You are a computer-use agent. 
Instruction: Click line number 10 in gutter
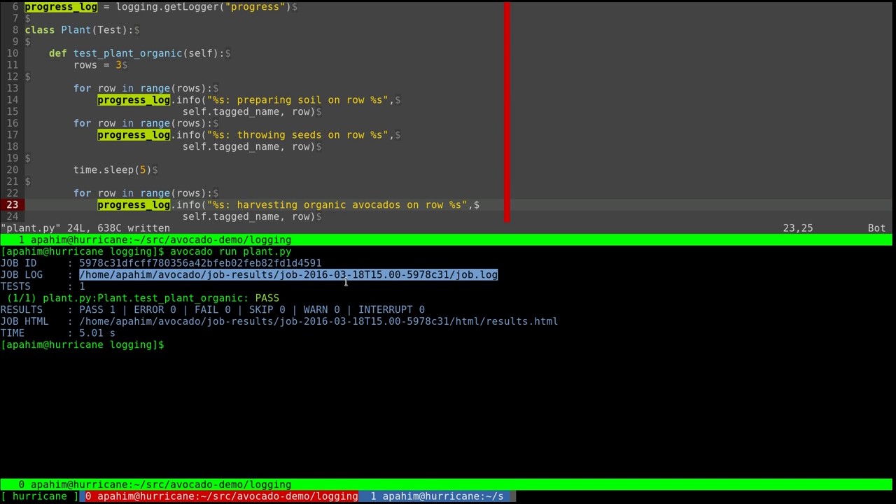pyautogui.click(x=13, y=53)
